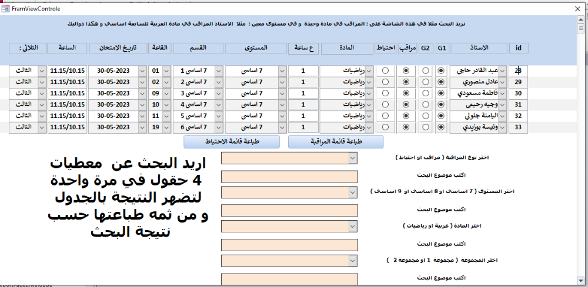
Task: Open the 'اختر المجموعة' dropdown arrow
Action: coord(352,261)
